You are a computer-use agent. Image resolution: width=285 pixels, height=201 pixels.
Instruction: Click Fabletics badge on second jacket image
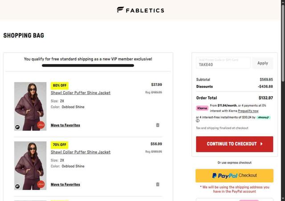coord(18,186)
